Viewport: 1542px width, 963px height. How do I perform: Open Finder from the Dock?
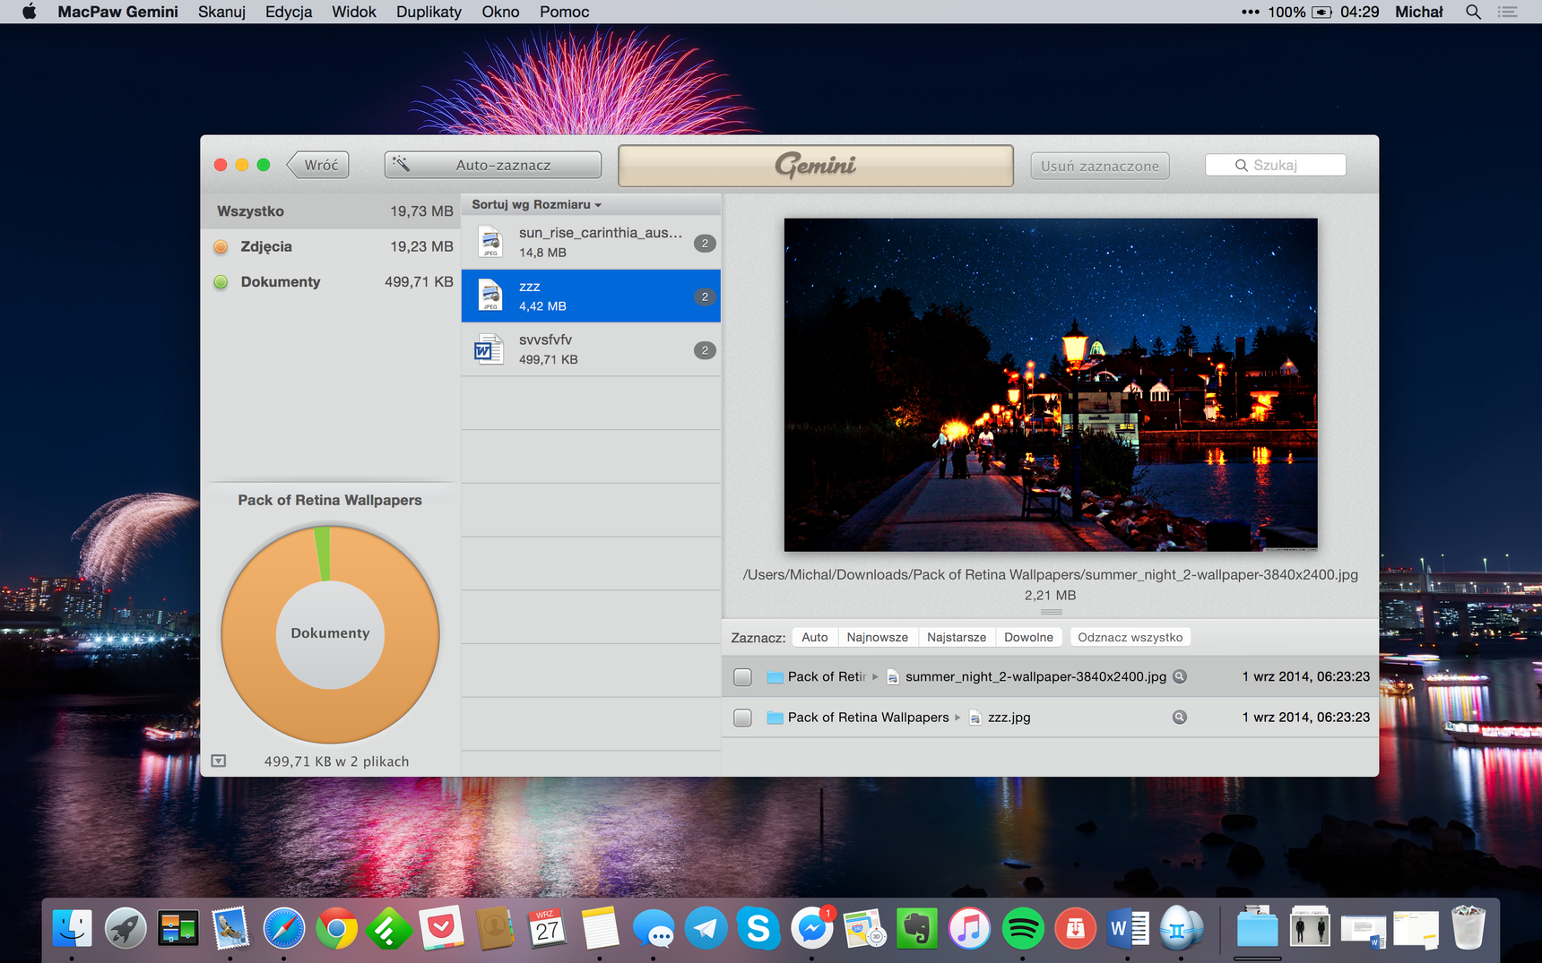(72, 929)
